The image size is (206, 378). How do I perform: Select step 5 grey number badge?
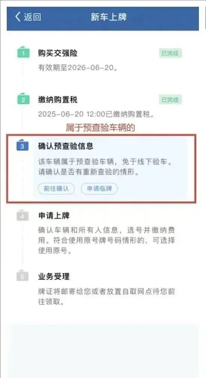click(23, 276)
